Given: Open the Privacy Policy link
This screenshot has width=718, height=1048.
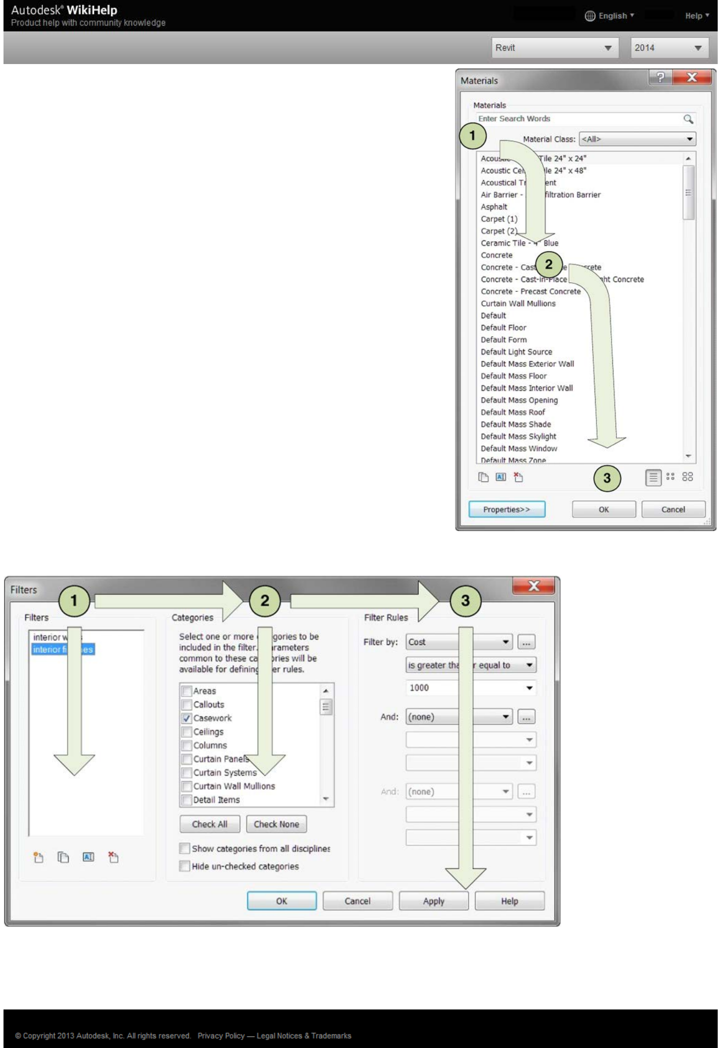Looking at the screenshot, I should (221, 1035).
